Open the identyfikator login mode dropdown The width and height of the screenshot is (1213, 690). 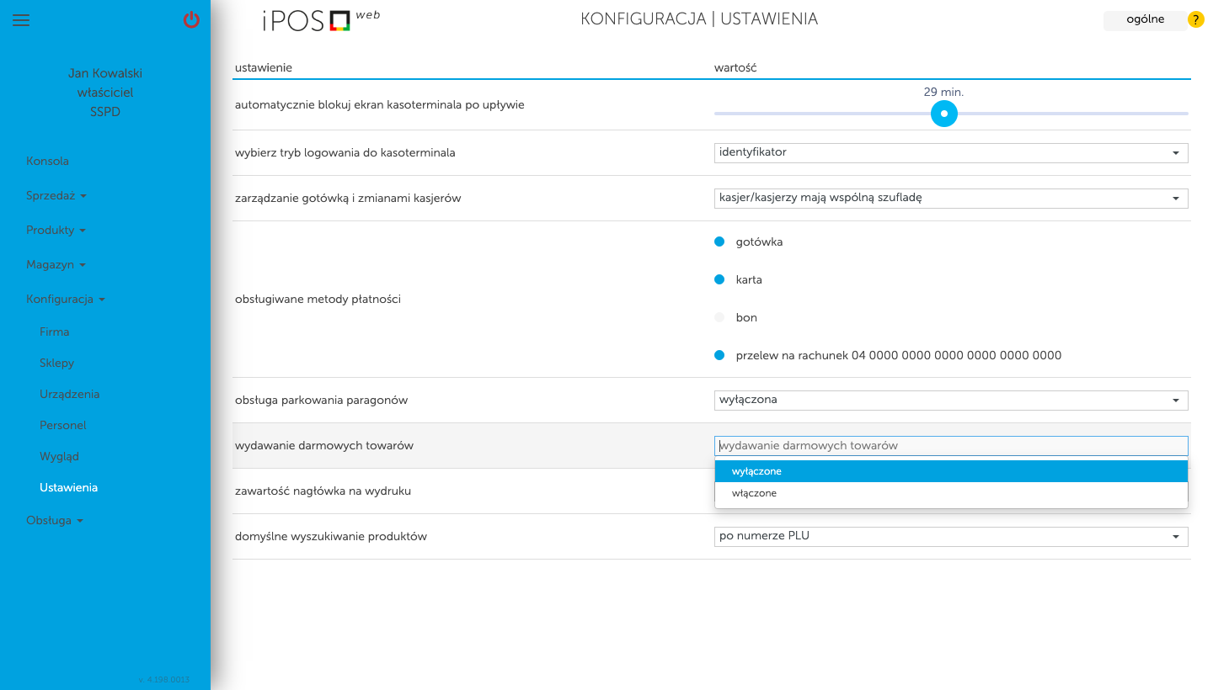point(951,152)
